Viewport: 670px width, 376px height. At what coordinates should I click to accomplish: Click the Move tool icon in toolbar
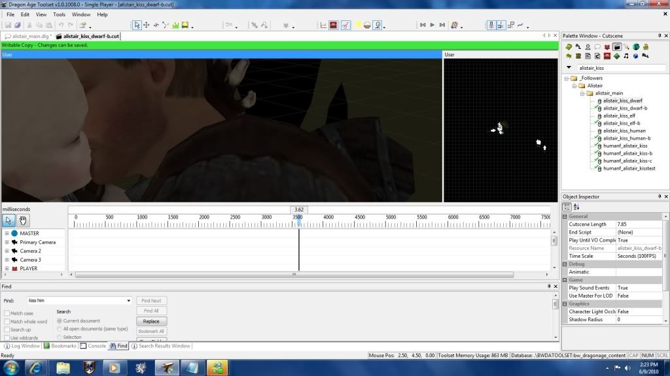coord(147,25)
